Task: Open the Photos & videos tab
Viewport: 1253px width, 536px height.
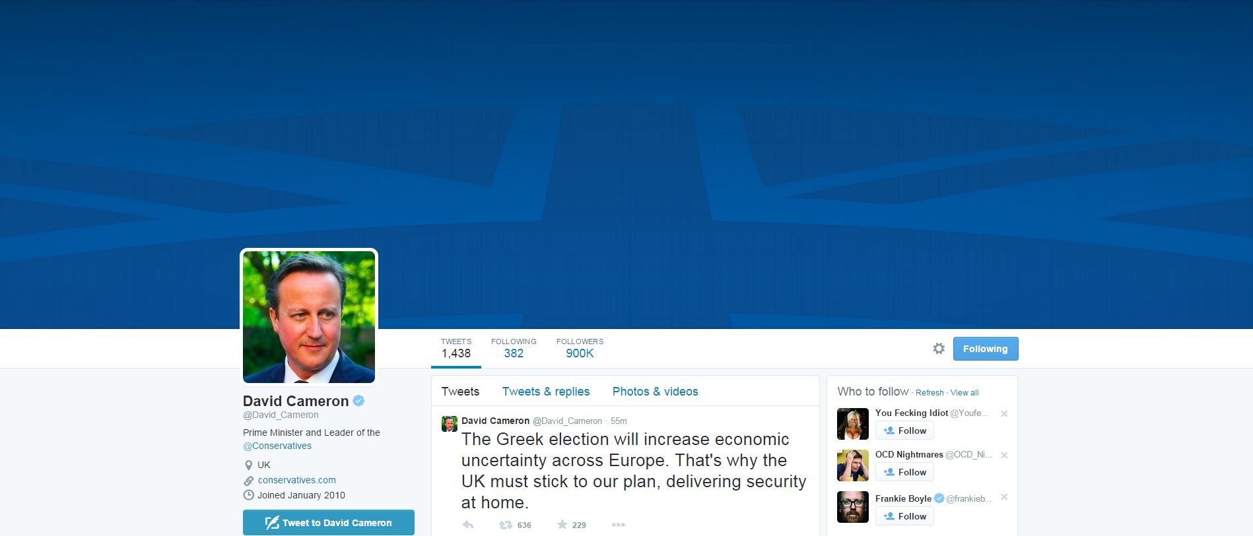Action: tap(655, 392)
